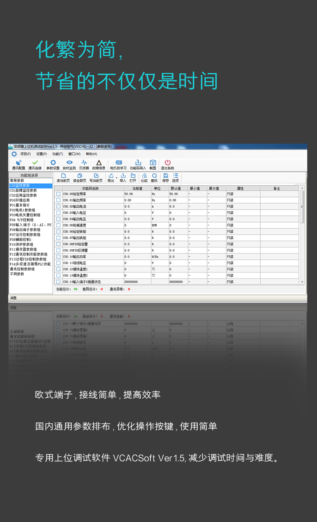The image size is (317, 522).
Task: Open the 帮助(H) menu
Action: tap(91, 154)
